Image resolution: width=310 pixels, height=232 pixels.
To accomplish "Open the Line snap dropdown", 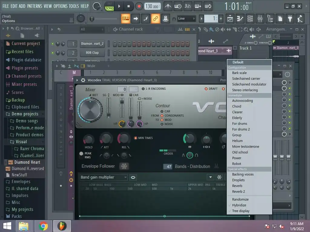I will click(x=186, y=18).
